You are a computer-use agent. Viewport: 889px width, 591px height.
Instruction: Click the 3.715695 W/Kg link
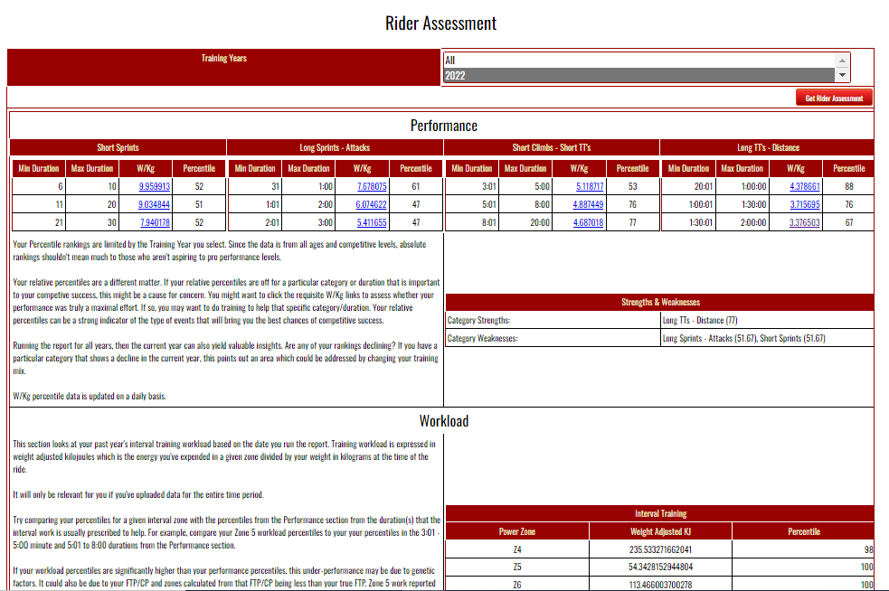pyautogui.click(x=805, y=204)
